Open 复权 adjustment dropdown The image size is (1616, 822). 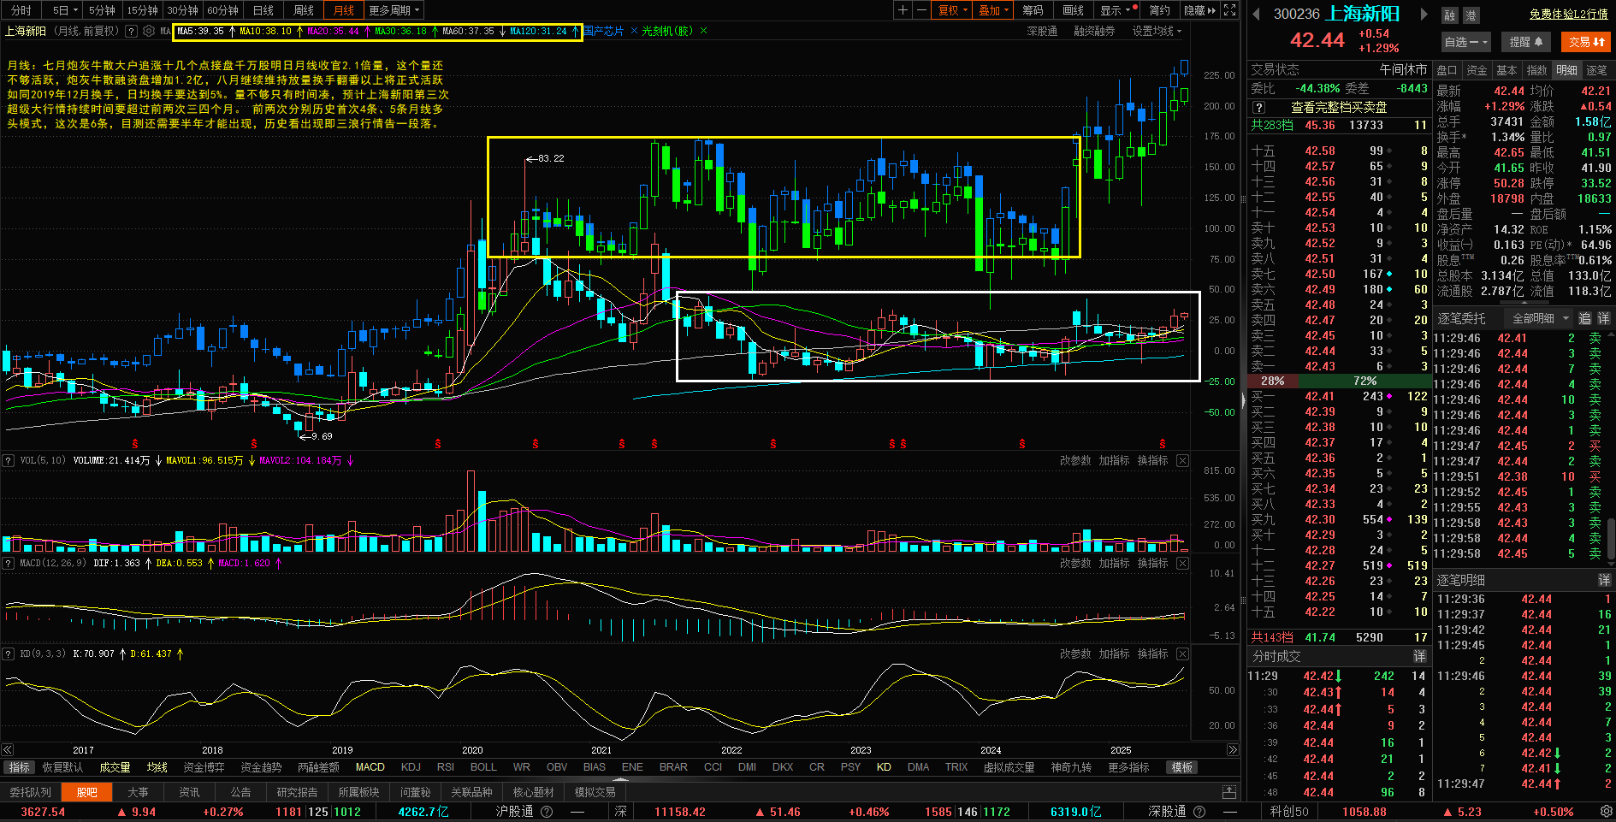tap(953, 10)
